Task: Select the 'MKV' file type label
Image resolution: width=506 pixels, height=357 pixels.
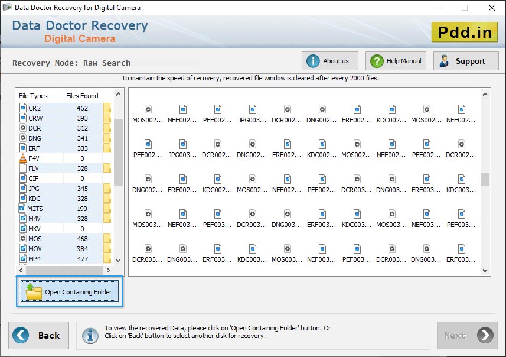Action: pyautogui.click(x=34, y=228)
